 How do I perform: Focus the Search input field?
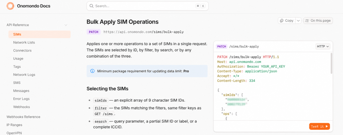tap(147, 6)
